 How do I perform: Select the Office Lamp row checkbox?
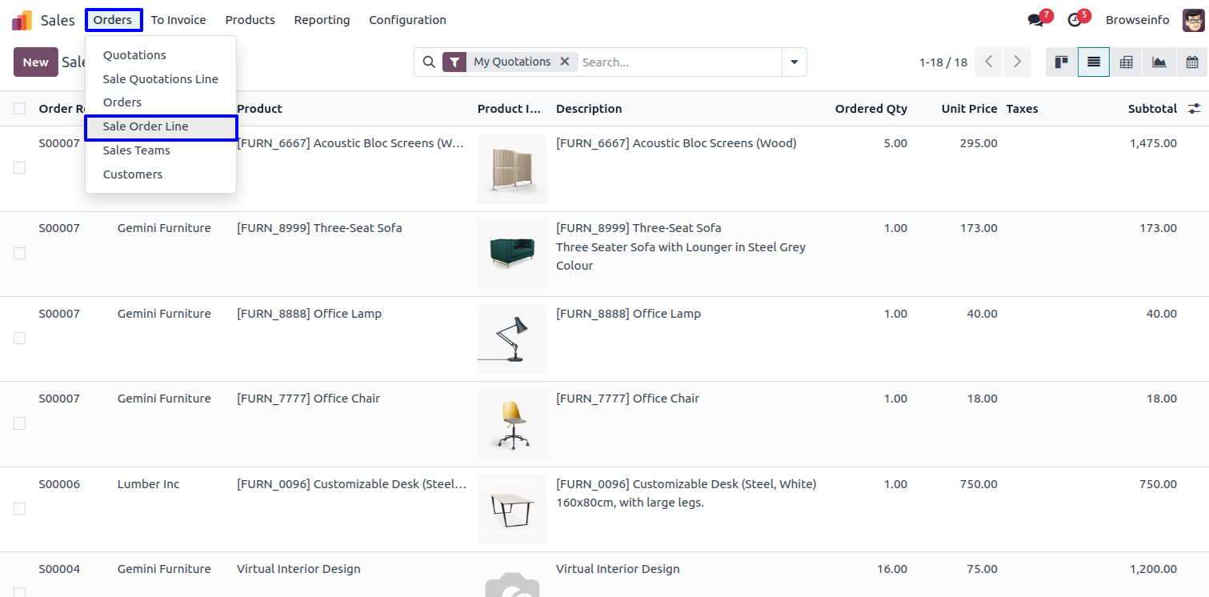click(x=19, y=338)
